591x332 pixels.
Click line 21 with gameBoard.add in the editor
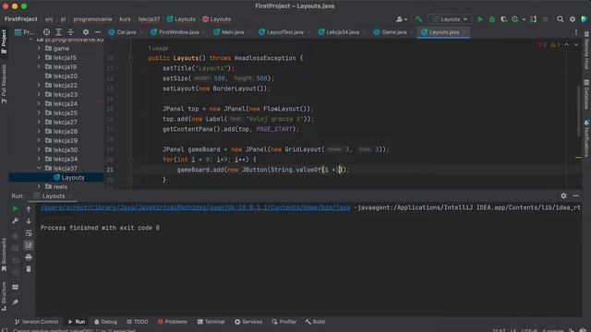point(263,170)
